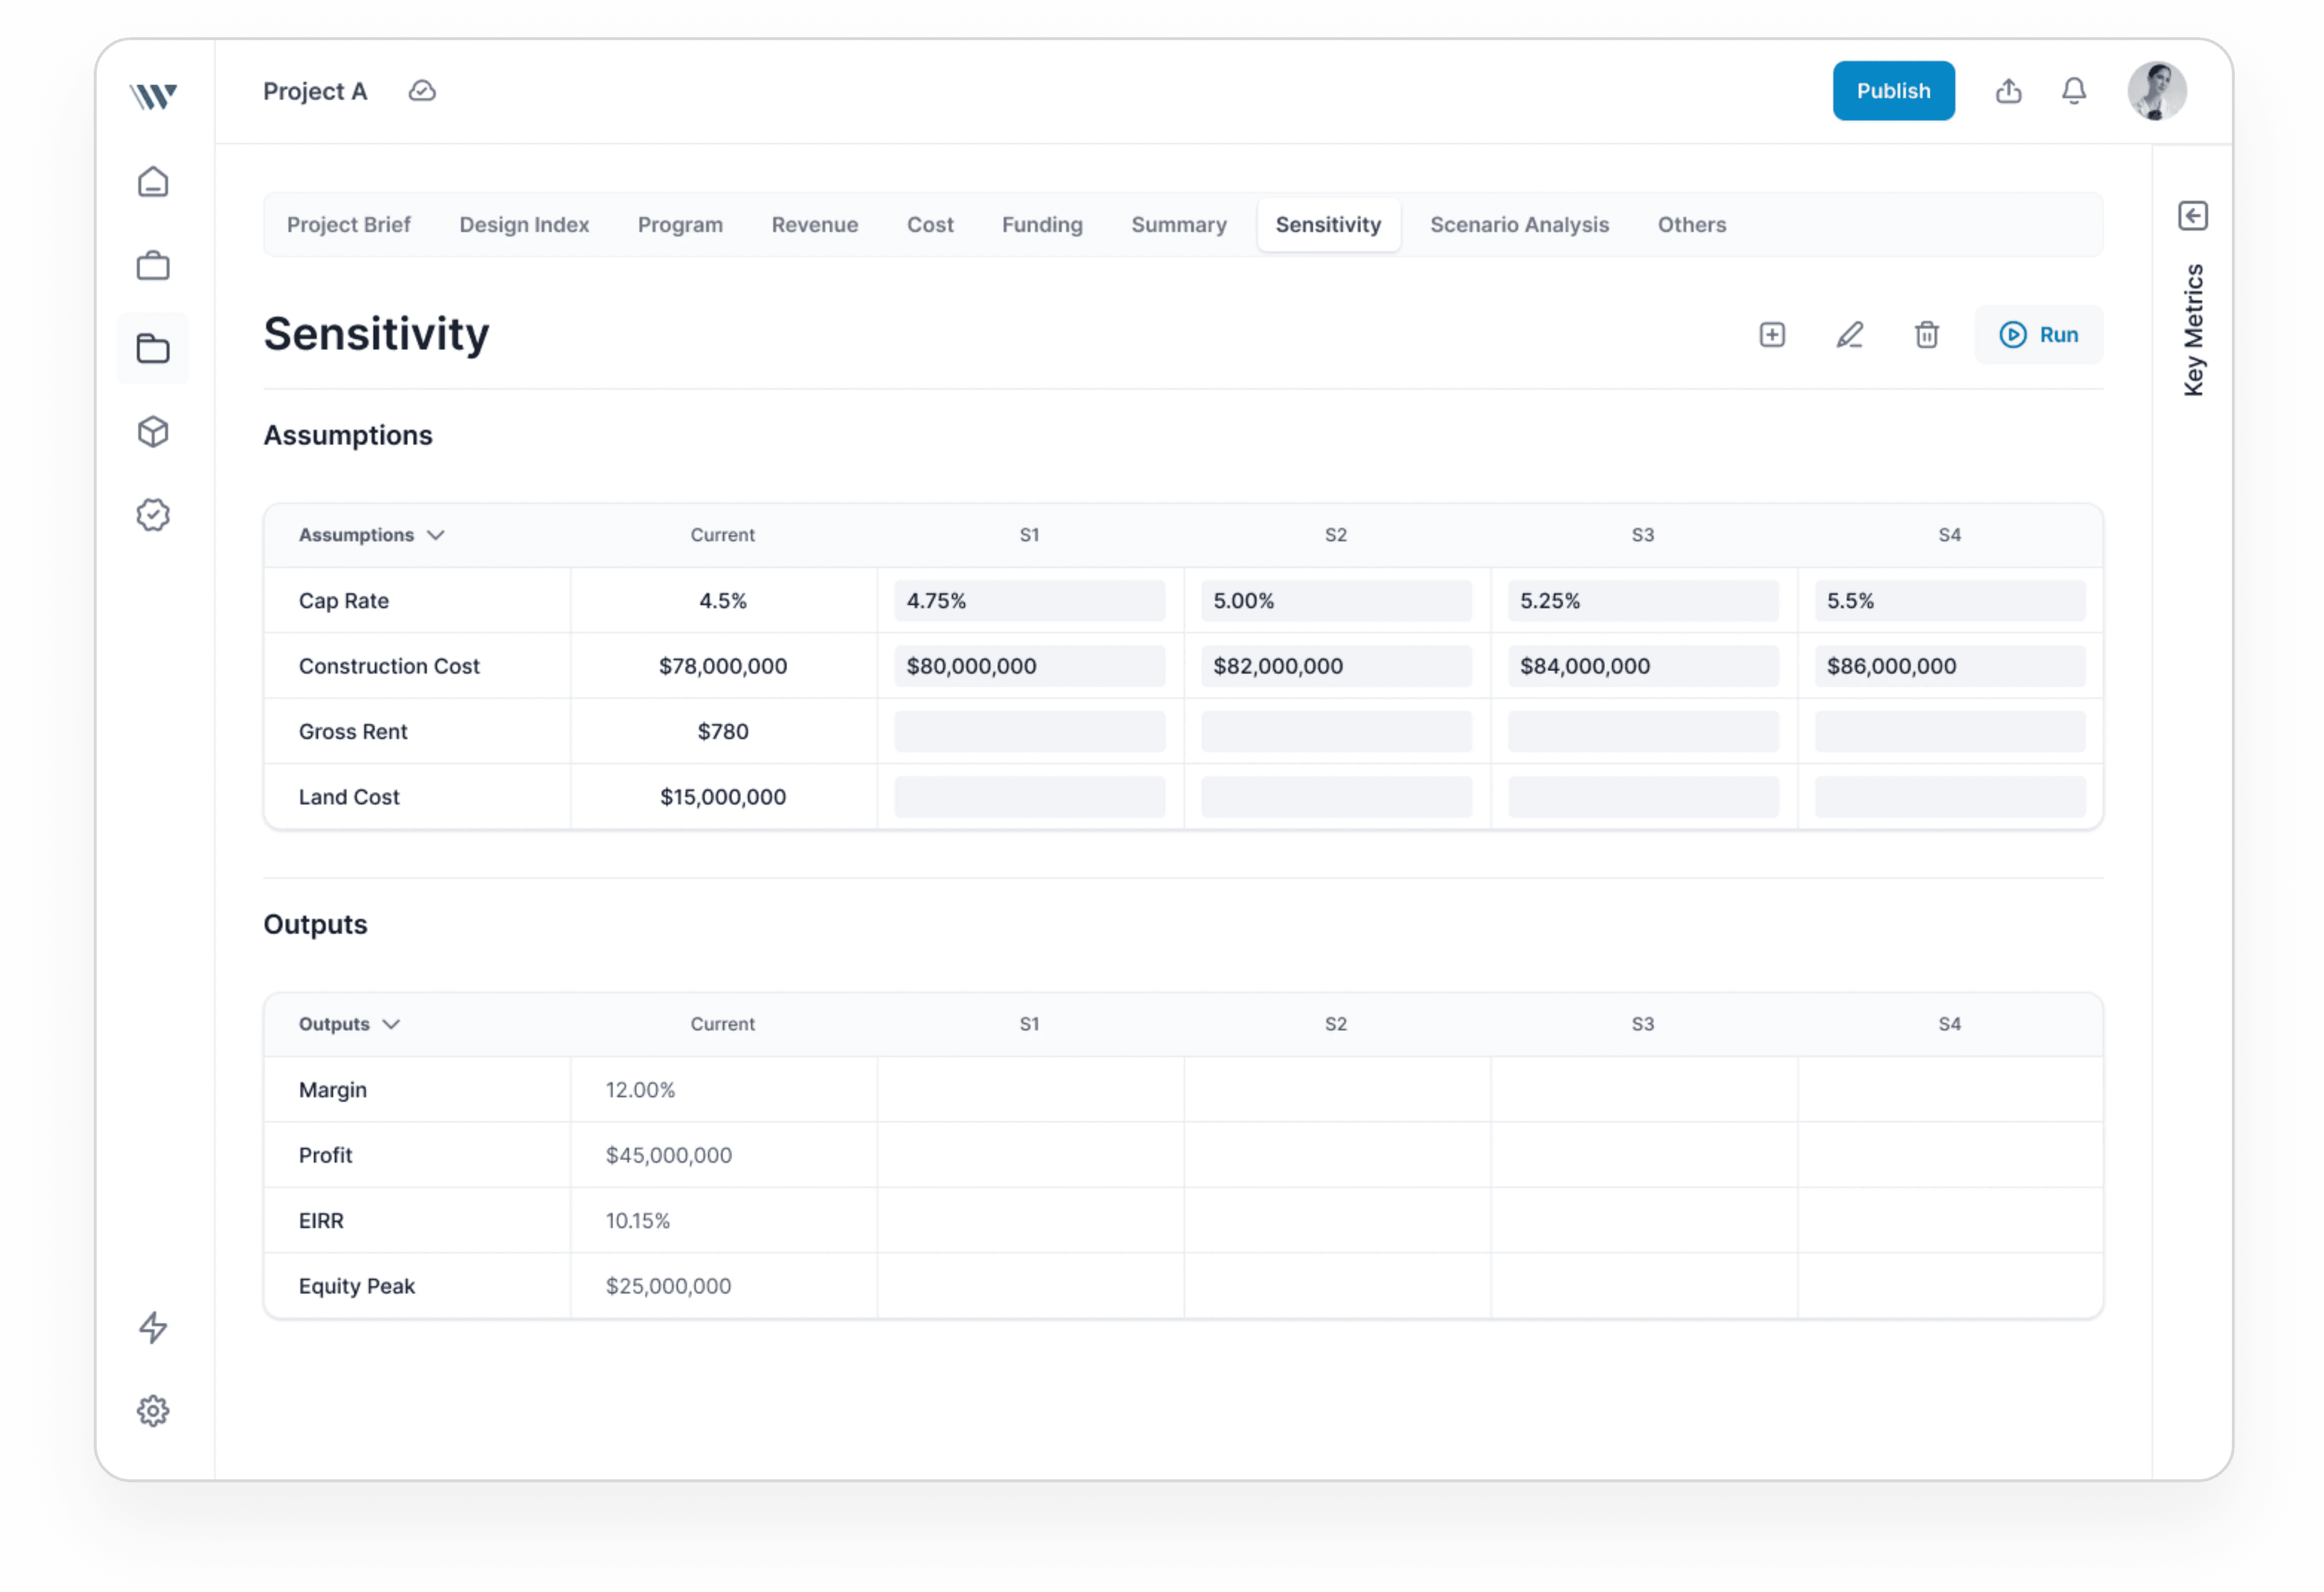Click the add plus icon next to Sensitivity
The width and height of the screenshot is (2324, 1592).
pos(1772,335)
